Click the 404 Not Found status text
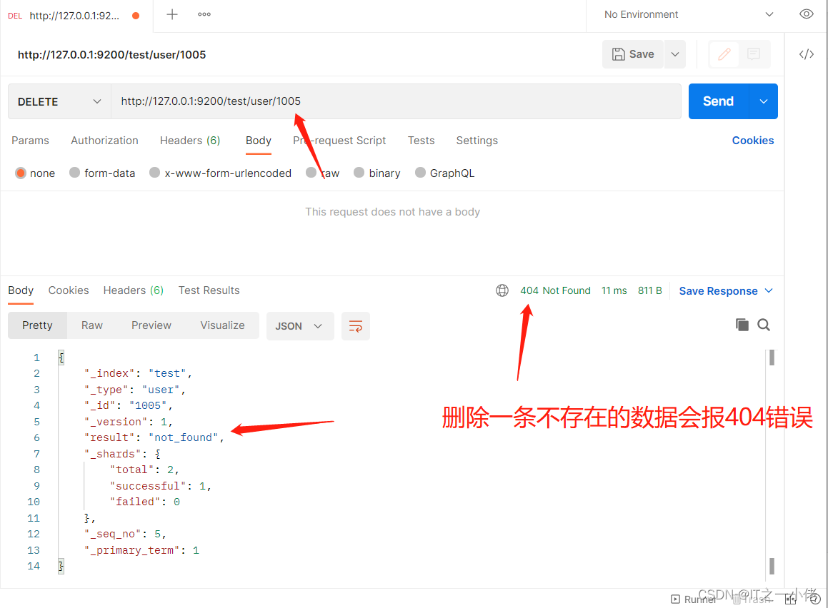The width and height of the screenshot is (828, 608). [x=556, y=290]
